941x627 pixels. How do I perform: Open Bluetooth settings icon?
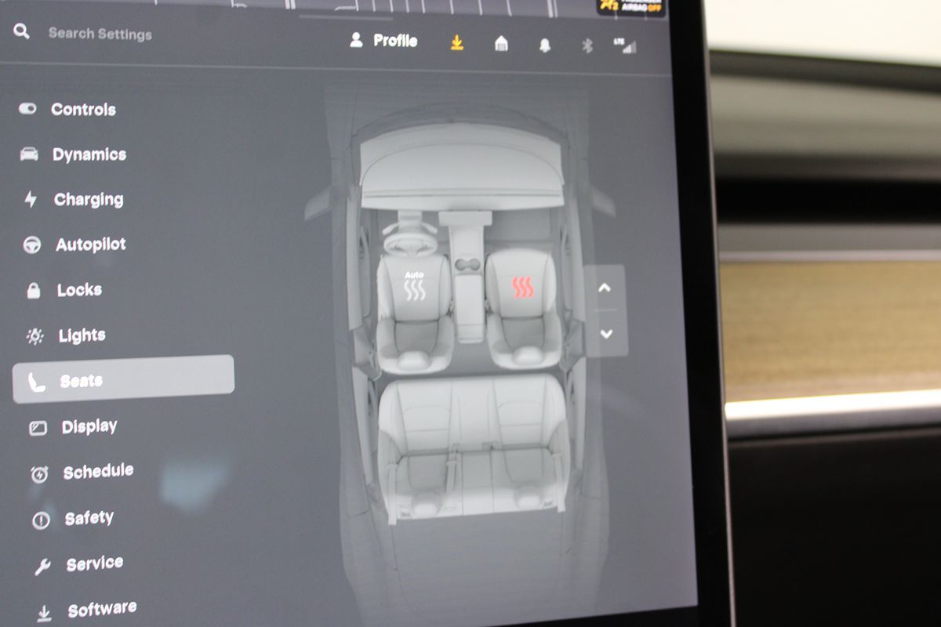(x=587, y=45)
